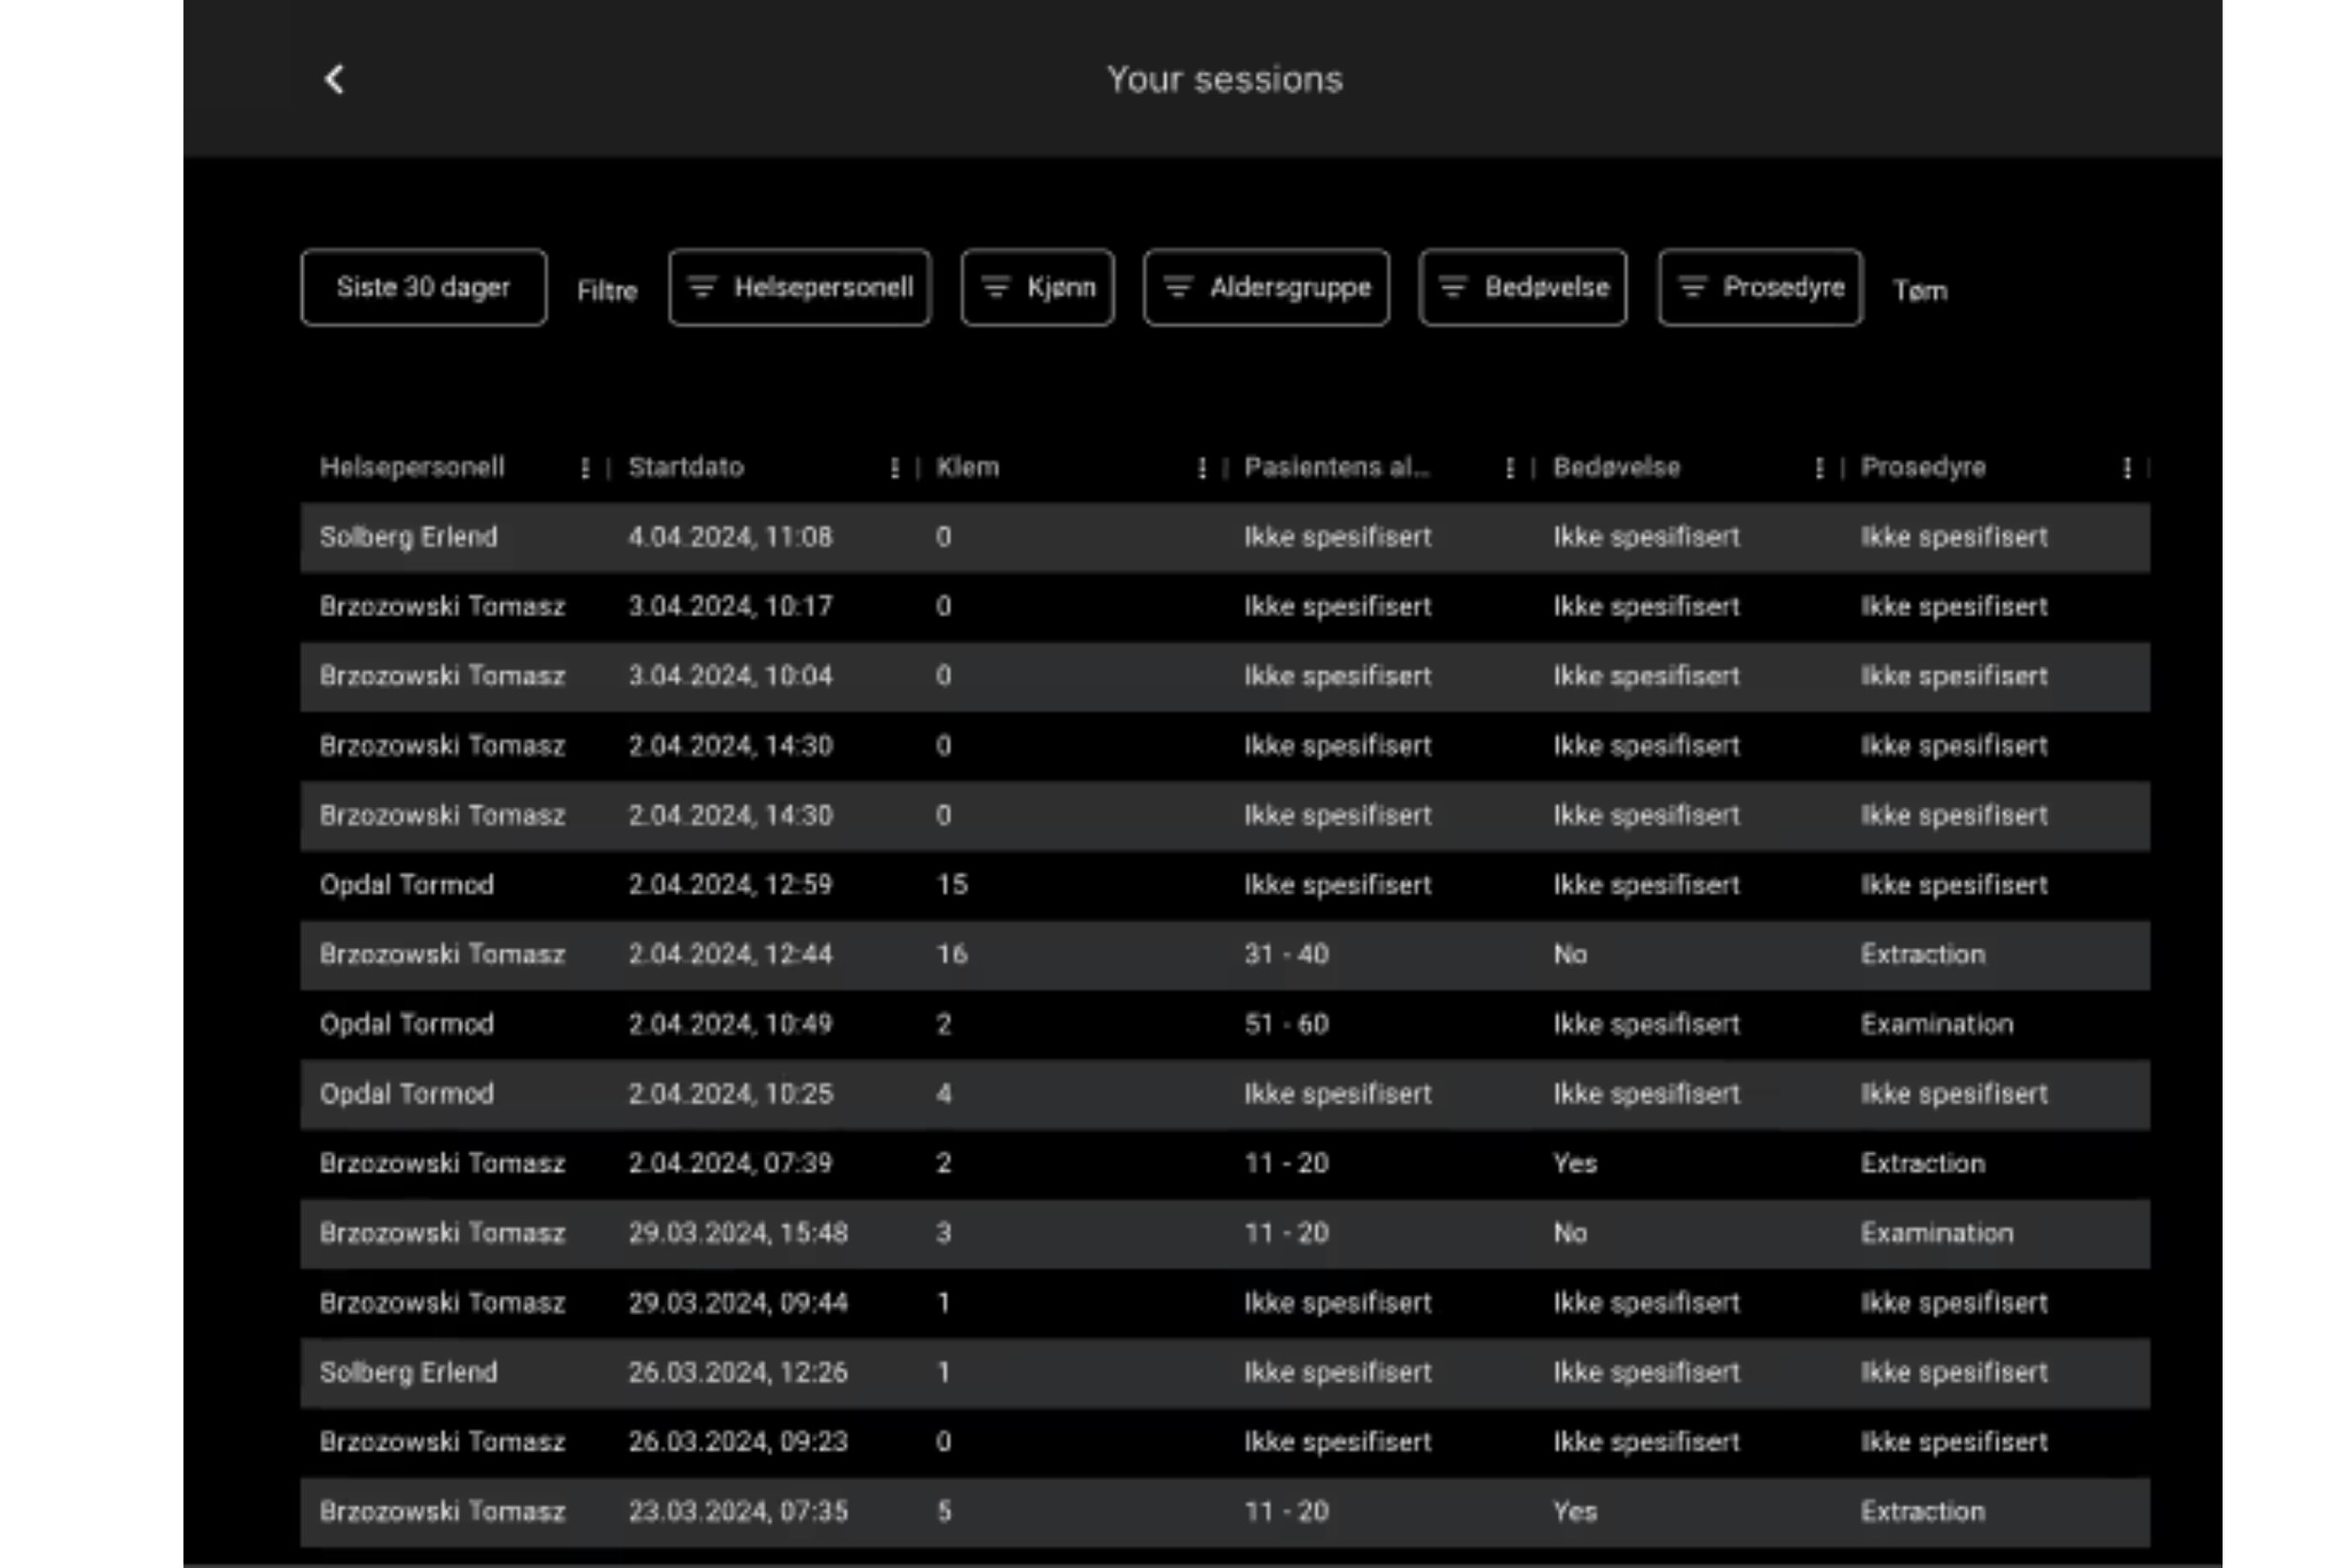The width and height of the screenshot is (2352, 1568).
Task: Open Bedøvelse column options menu icon
Action: 1819,468
